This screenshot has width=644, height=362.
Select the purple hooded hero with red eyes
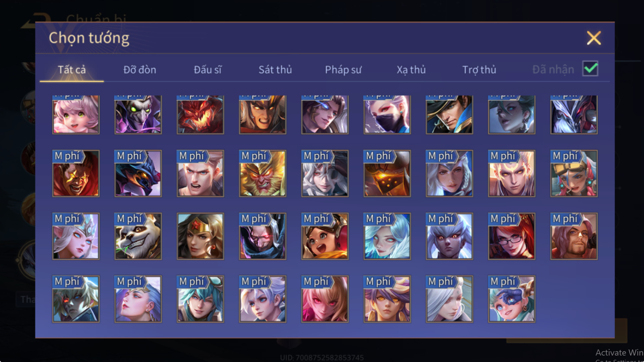pos(263,236)
